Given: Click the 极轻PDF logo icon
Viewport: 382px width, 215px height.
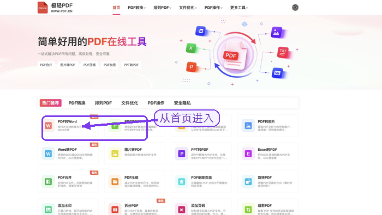Looking at the screenshot, I should tap(43, 8).
